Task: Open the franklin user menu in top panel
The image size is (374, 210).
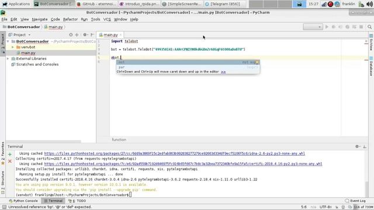Action: click(348, 4)
